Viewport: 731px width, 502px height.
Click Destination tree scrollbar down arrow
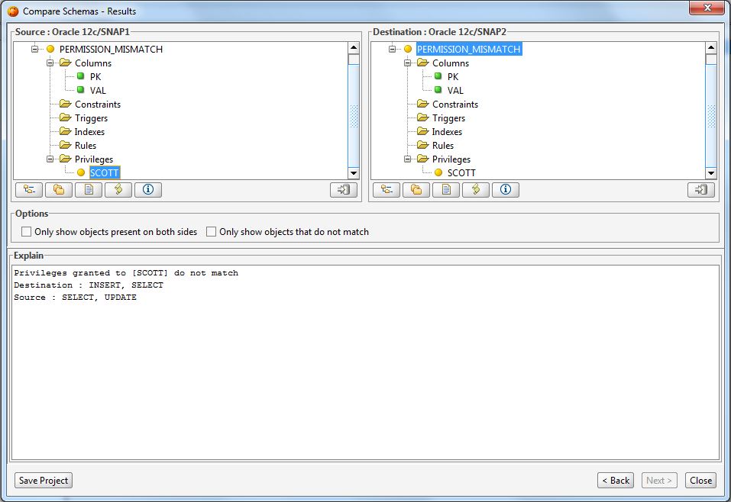click(711, 173)
